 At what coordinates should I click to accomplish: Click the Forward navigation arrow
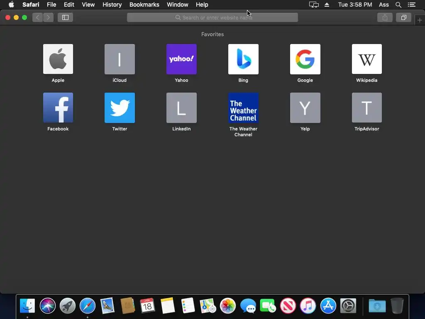click(48, 17)
